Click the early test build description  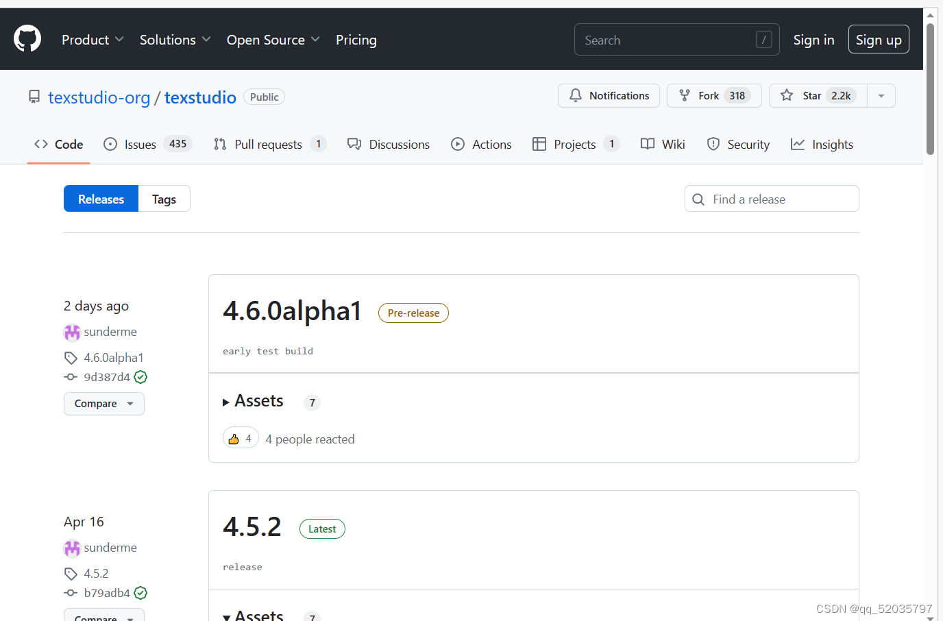tap(268, 351)
